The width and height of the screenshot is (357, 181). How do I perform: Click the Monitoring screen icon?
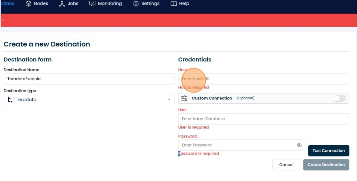click(x=92, y=4)
